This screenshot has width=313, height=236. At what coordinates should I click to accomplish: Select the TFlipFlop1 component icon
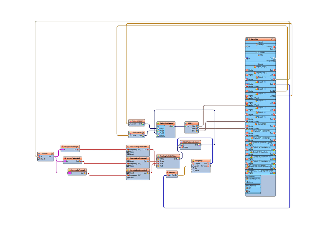[193, 160]
